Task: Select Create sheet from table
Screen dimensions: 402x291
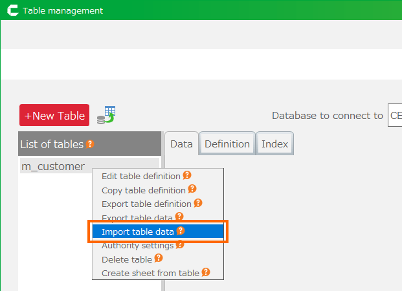Action: tap(150, 273)
